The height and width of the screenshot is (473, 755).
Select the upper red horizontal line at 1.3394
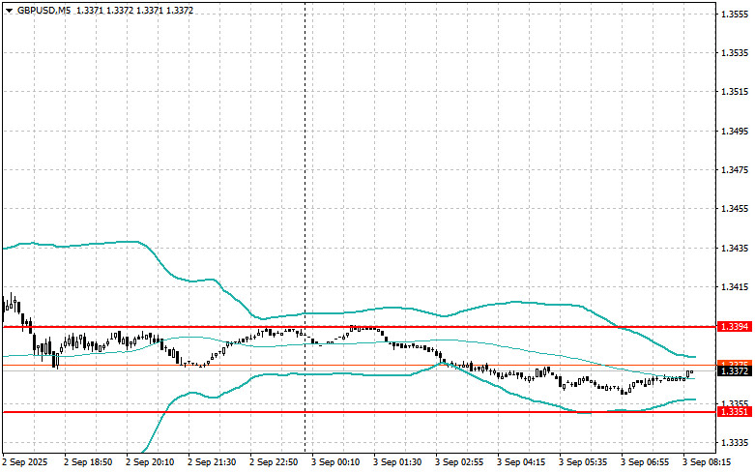[x=359, y=327]
